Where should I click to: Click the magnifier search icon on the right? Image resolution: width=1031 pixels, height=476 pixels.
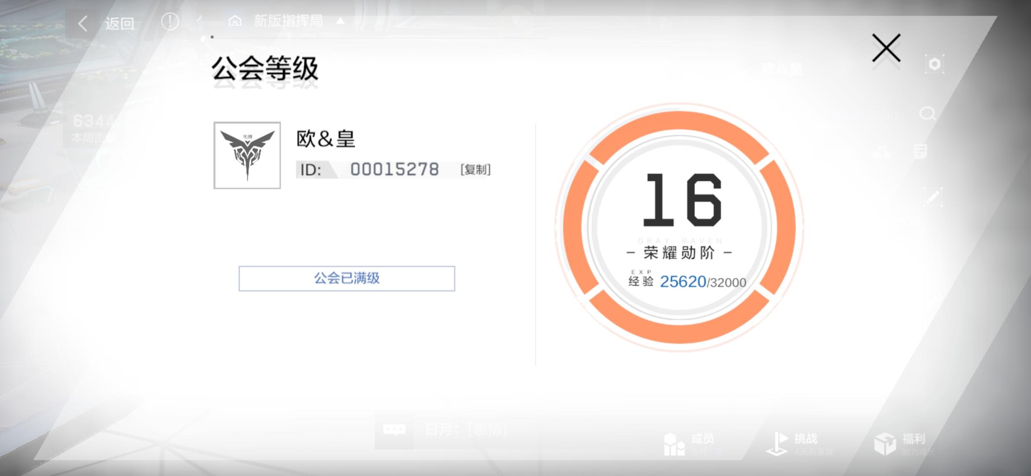pos(927,114)
